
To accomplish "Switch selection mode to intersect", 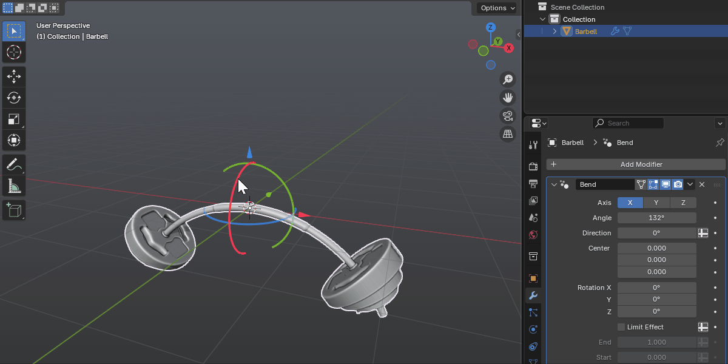I will 54,8.
